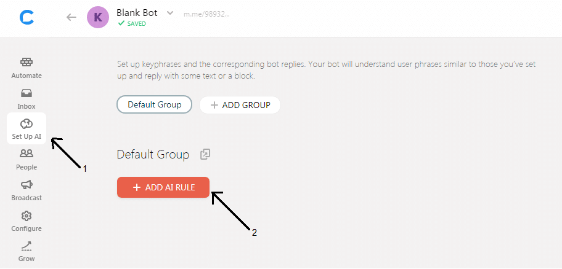The width and height of the screenshot is (562, 269).
Task: Open the Broadcast megaphone icon
Action: click(26, 185)
